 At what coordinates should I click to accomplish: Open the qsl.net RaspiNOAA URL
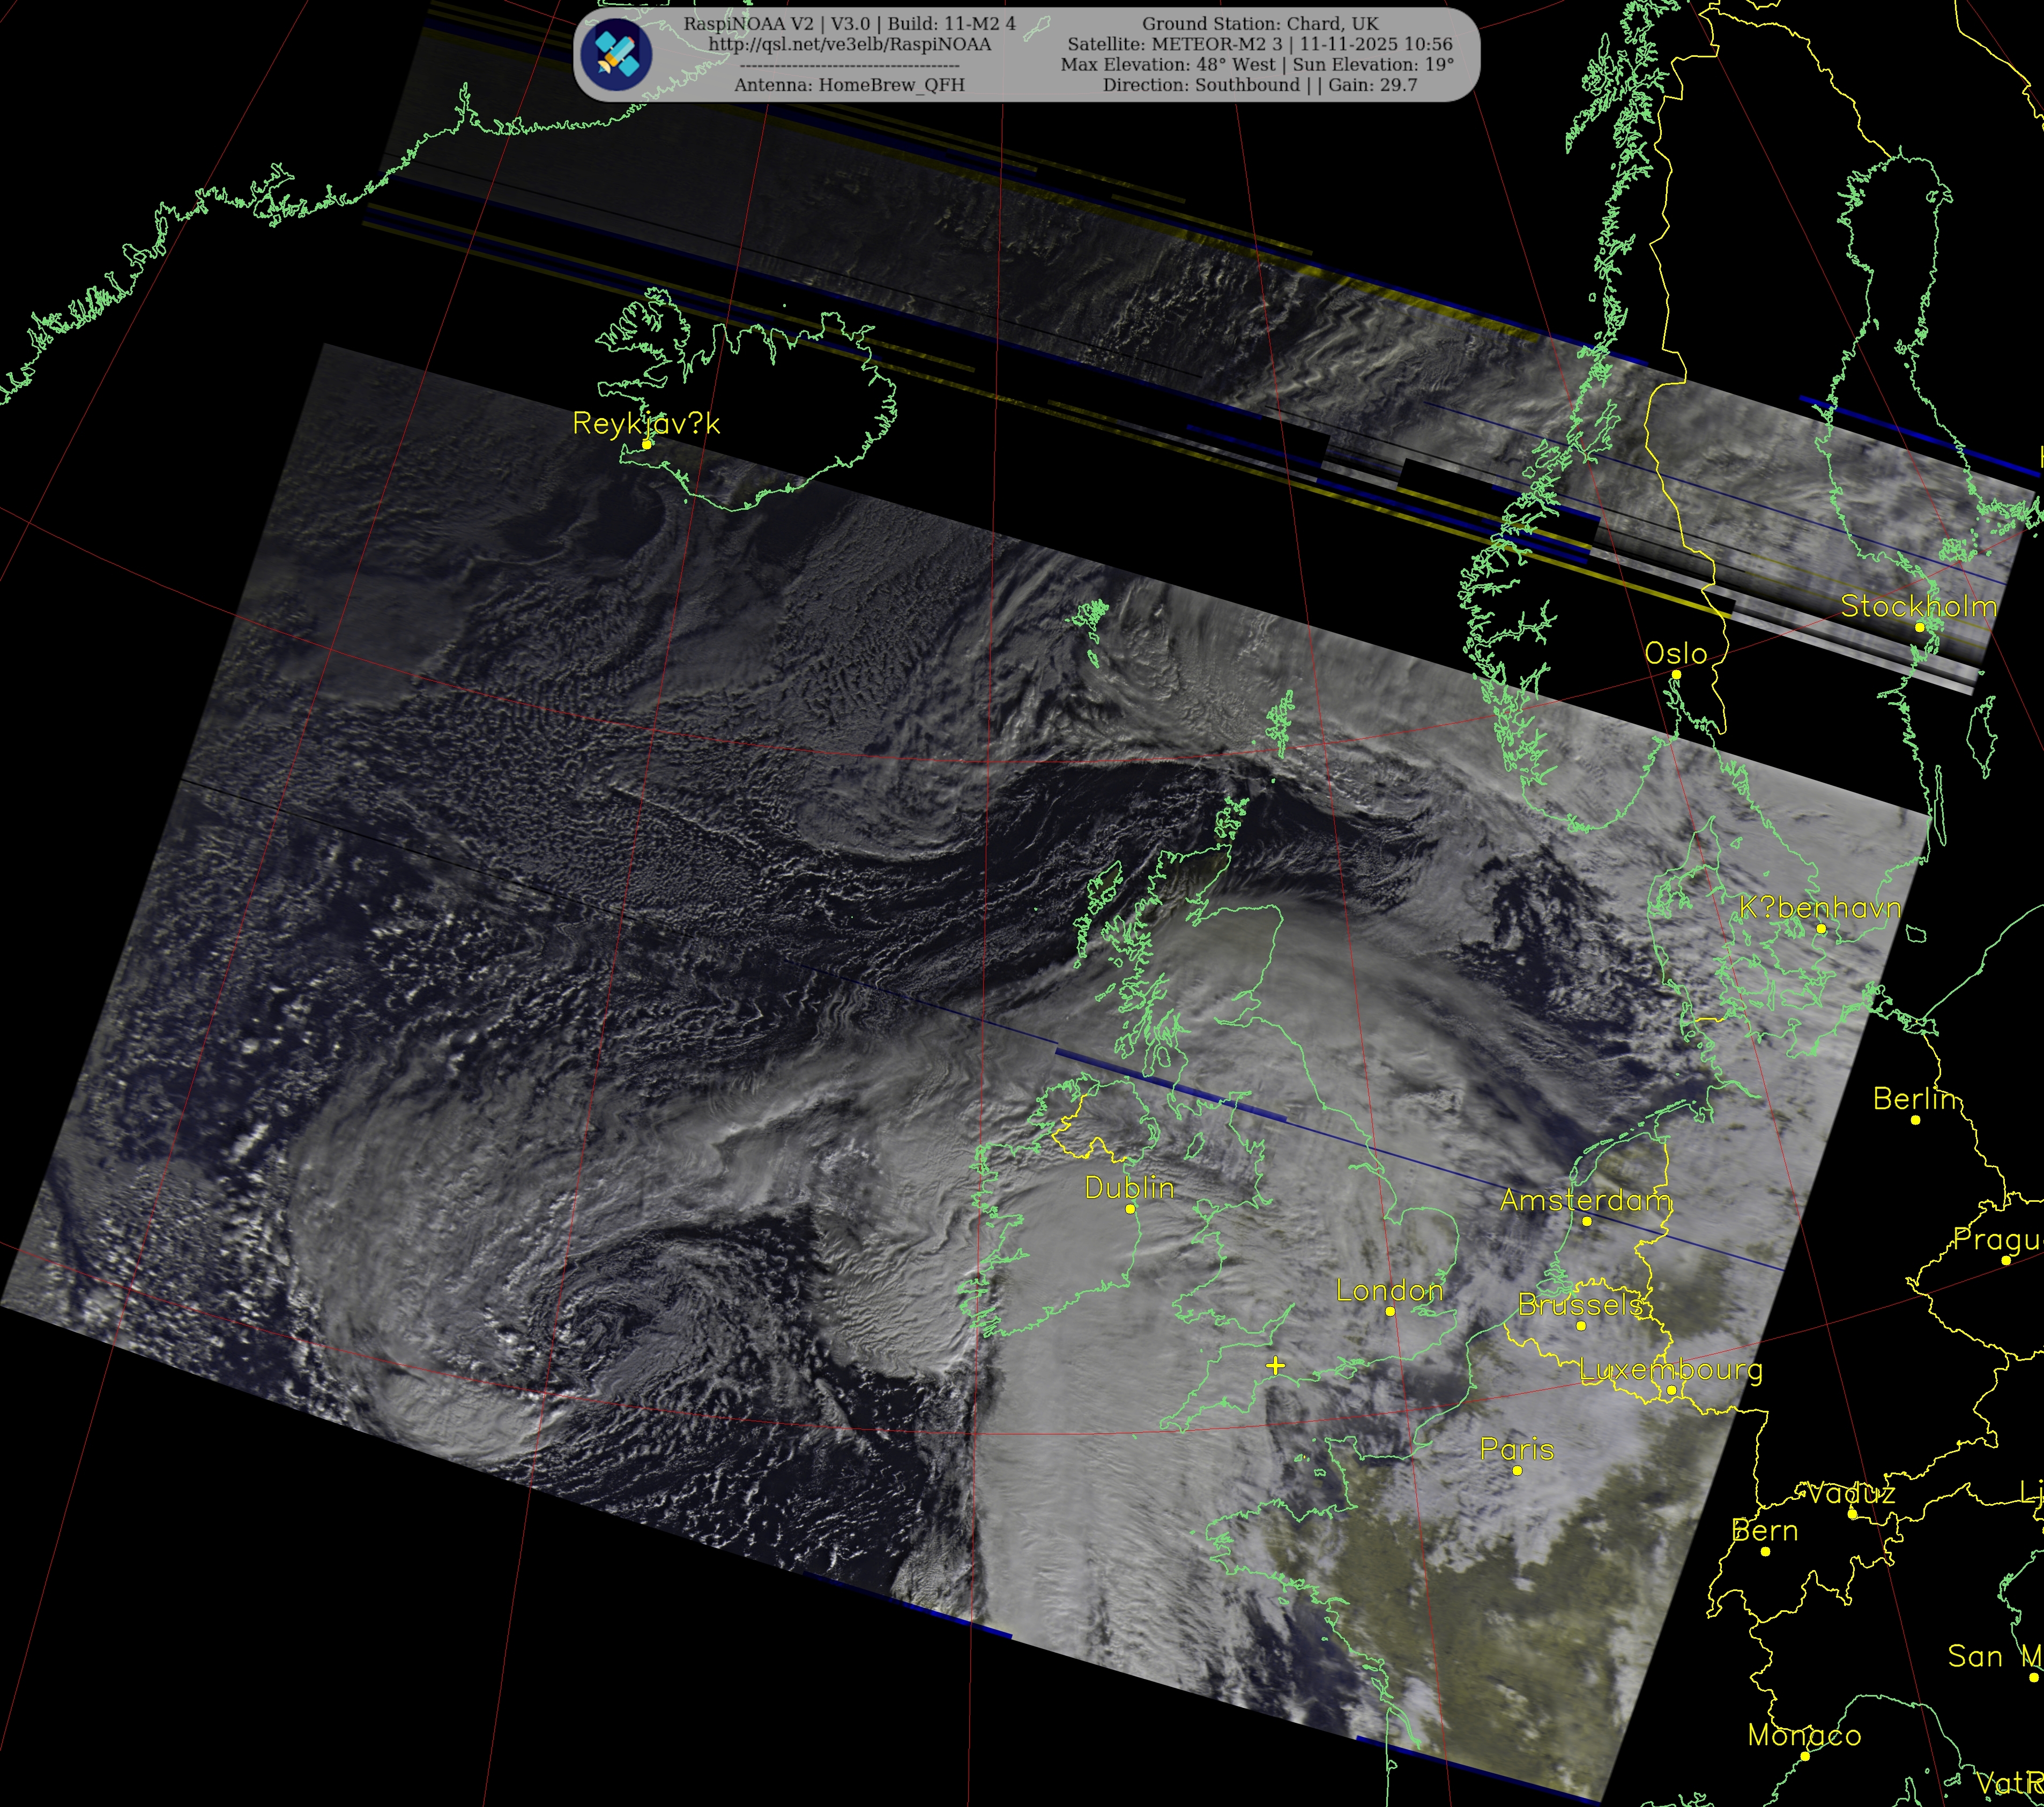pyautogui.click(x=849, y=45)
